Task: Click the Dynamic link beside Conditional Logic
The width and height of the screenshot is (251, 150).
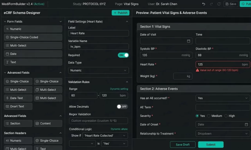Action: (119, 129)
